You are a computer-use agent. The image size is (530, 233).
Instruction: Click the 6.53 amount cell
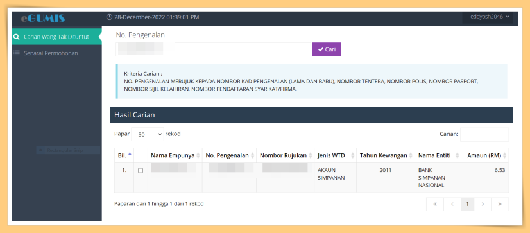[485, 178]
